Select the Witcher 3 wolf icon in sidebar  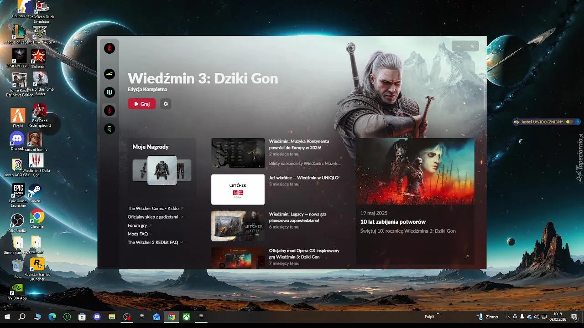(109, 111)
